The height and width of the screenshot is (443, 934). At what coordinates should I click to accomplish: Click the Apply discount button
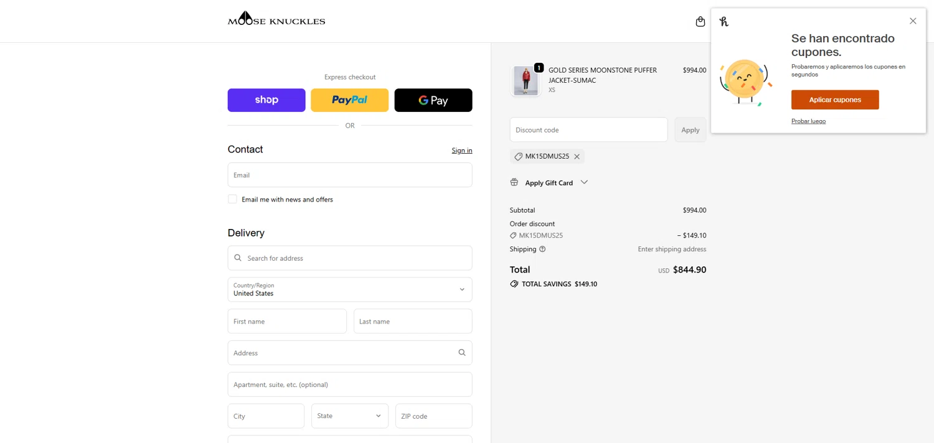tap(690, 129)
